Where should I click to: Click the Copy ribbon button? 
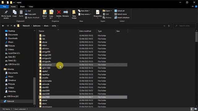(15, 14)
